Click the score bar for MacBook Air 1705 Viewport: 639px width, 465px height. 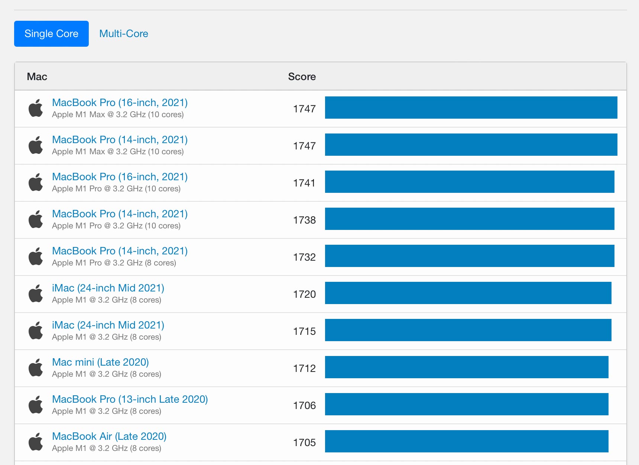467,441
